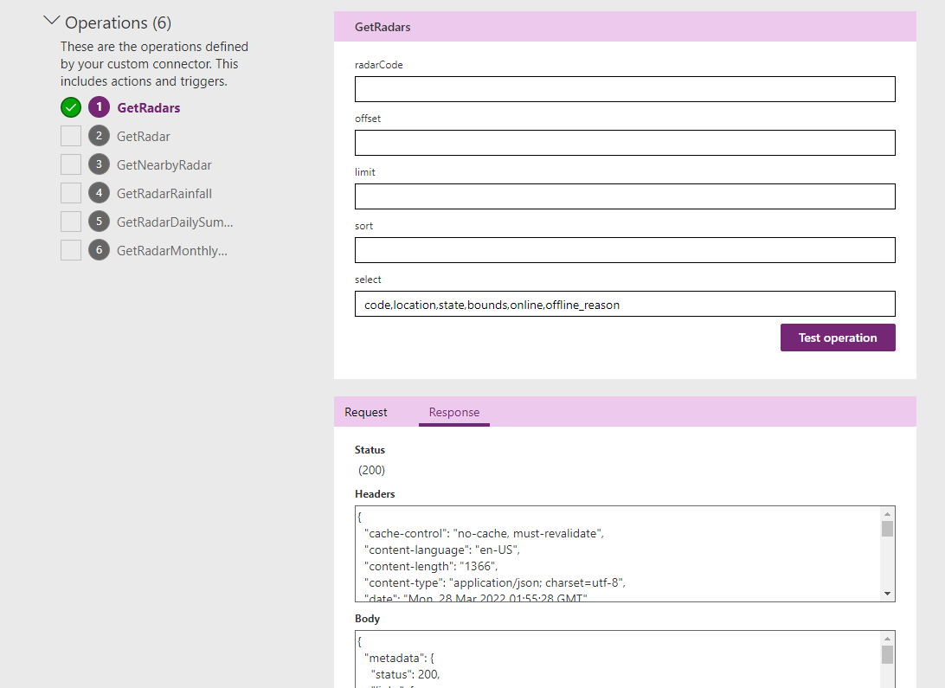The height and width of the screenshot is (688, 945).
Task: Select the number 1 badge for GetRadars
Action: pyautogui.click(x=99, y=107)
